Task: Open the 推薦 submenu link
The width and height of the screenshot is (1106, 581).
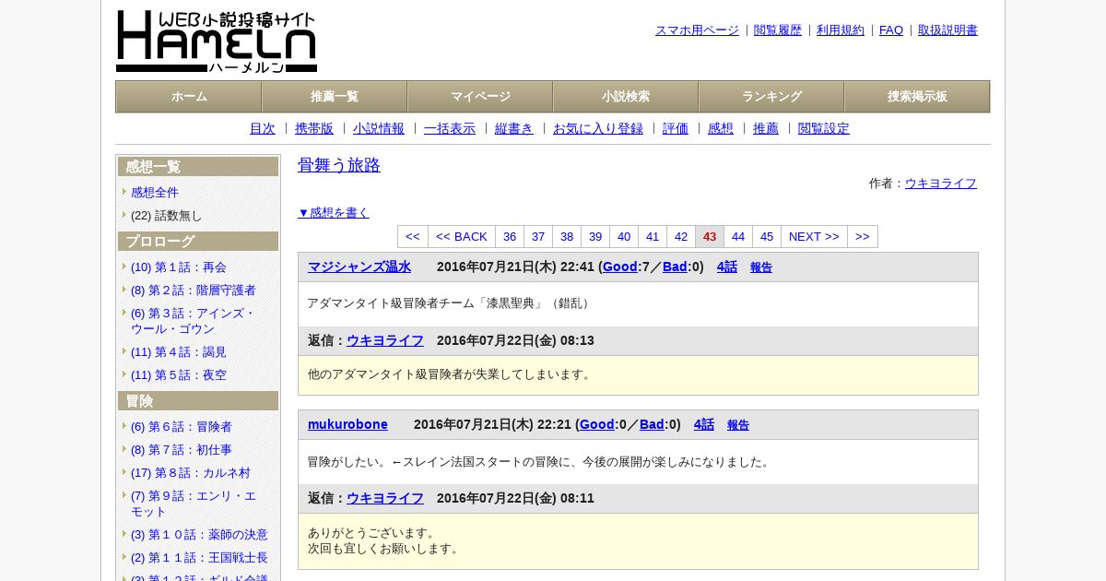Action: 766,128
